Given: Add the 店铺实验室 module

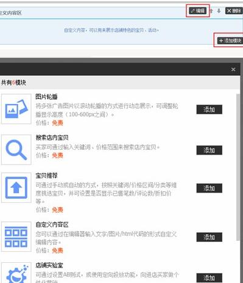Looking at the screenshot, I should [209, 278].
